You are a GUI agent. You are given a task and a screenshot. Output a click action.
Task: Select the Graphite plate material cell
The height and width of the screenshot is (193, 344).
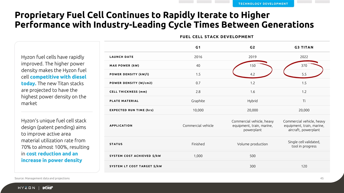point(198,101)
